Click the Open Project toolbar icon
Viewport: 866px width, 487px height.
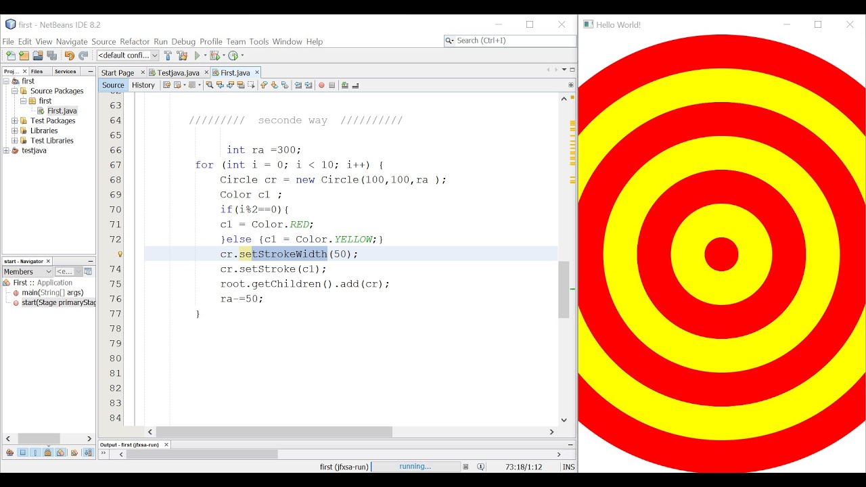38,55
